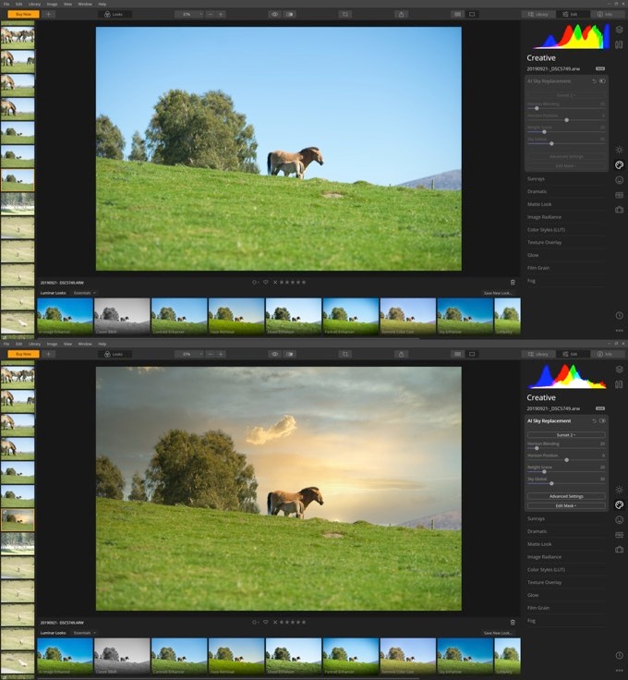Open History clock icon in bottom window
The image size is (628, 680).
619,655
